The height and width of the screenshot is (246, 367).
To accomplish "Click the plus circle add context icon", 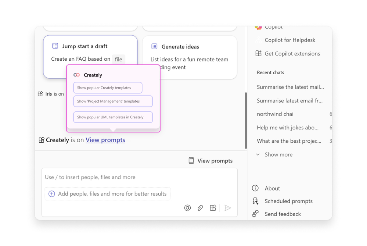I will pos(52,194).
